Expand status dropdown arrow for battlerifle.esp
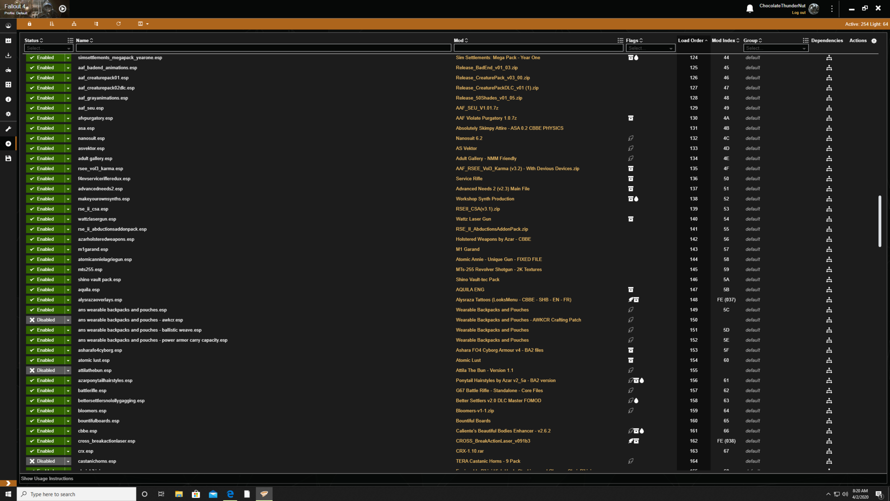 tap(68, 391)
